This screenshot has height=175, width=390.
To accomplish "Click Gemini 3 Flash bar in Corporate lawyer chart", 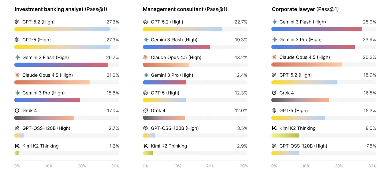I will click(316, 29).
